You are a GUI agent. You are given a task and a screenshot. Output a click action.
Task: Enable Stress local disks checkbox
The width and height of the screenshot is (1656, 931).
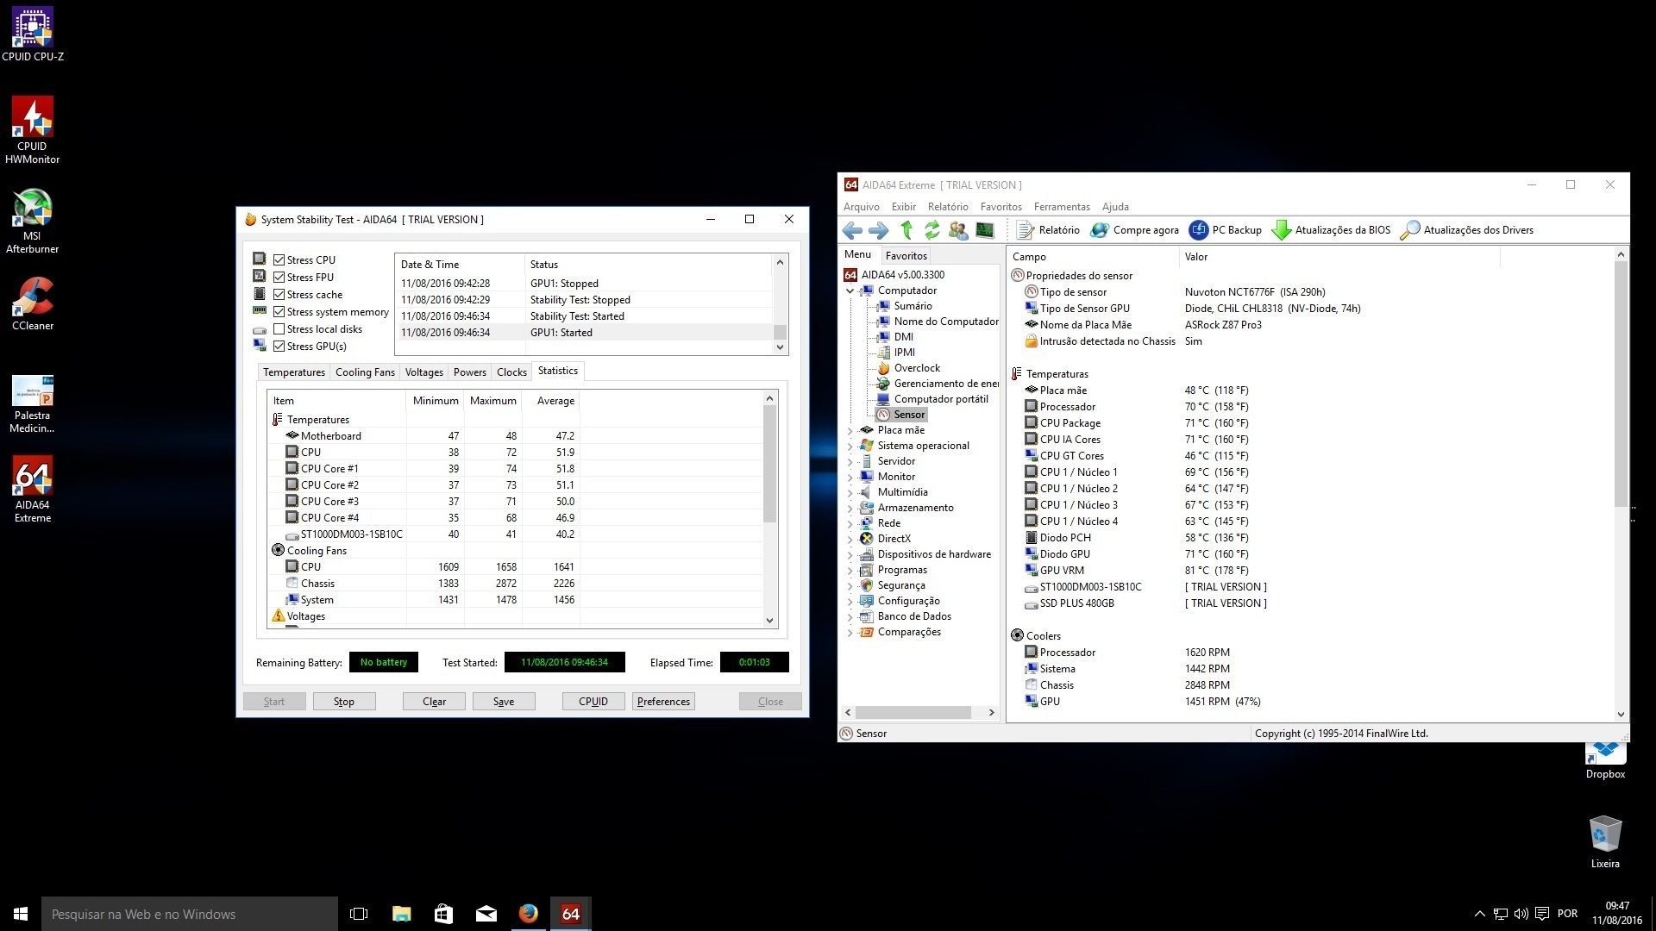(x=279, y=329)
